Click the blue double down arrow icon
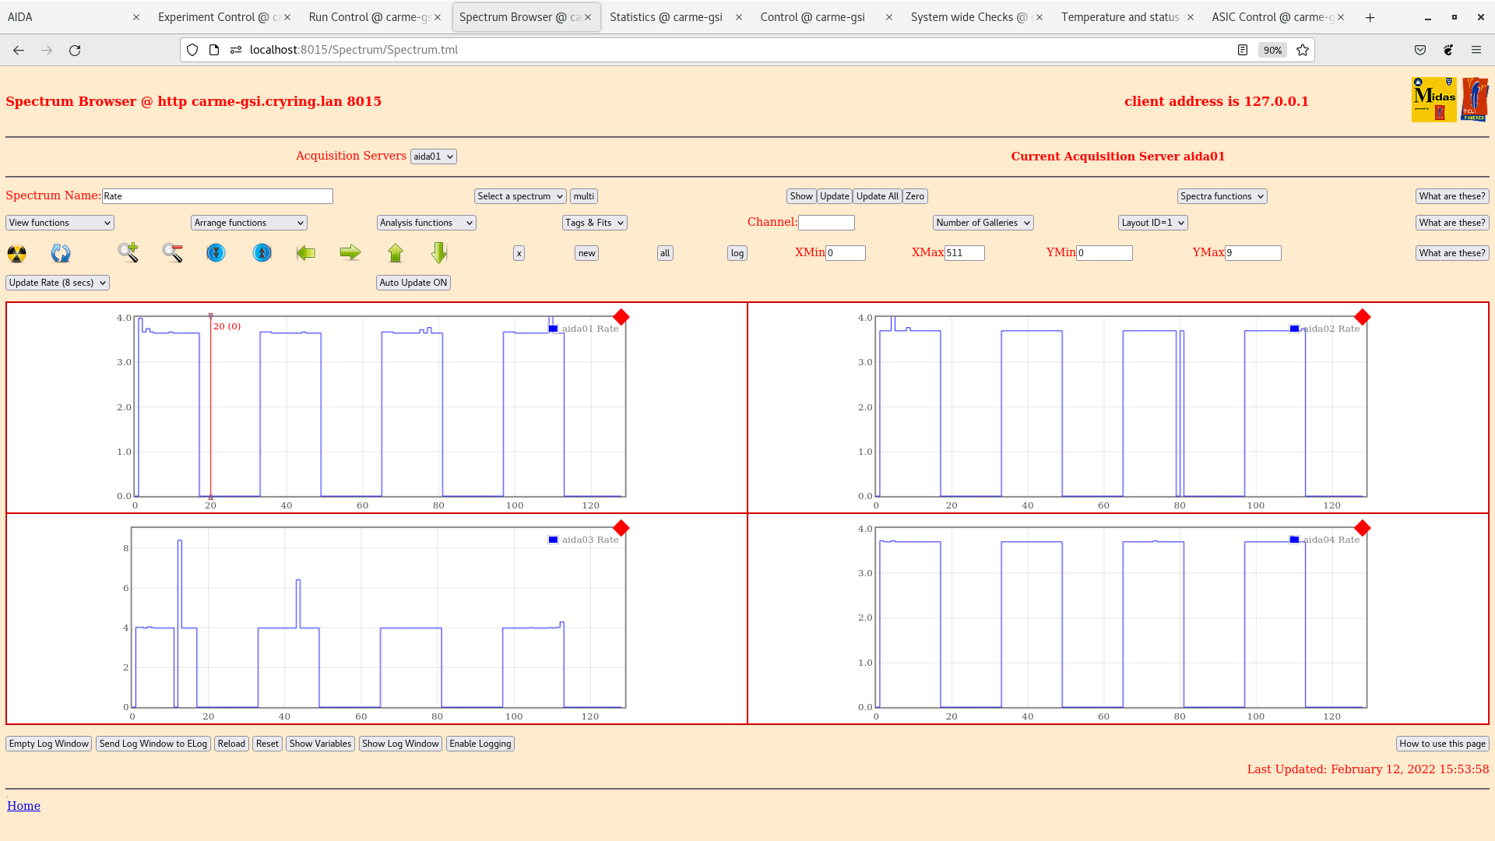This screenshot has height=841, width=1495. (216, 253)
